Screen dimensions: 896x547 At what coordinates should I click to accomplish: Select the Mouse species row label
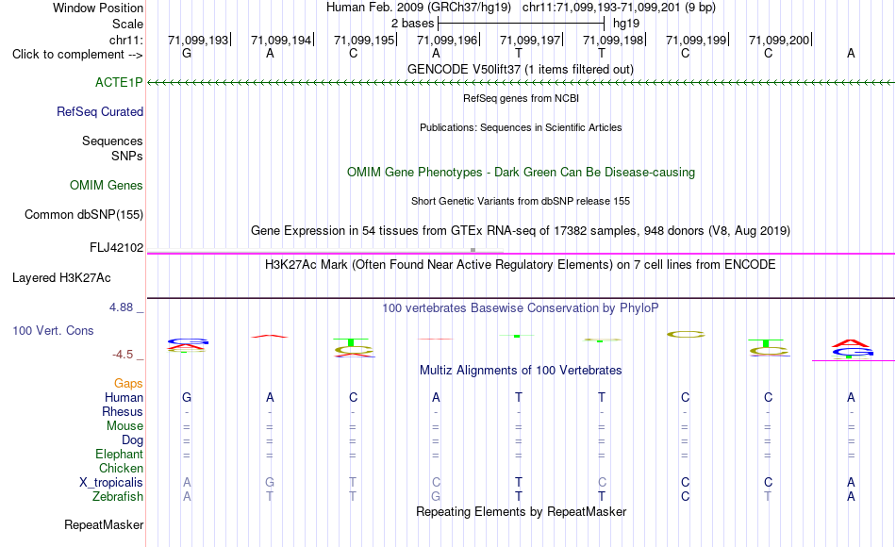pyautogui.click(x=125, y=426)
